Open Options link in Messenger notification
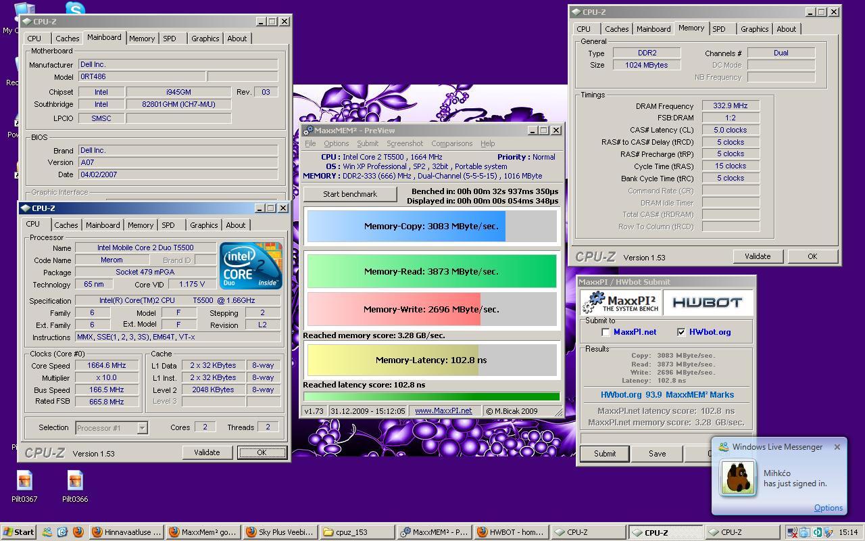 pos(828,508)
